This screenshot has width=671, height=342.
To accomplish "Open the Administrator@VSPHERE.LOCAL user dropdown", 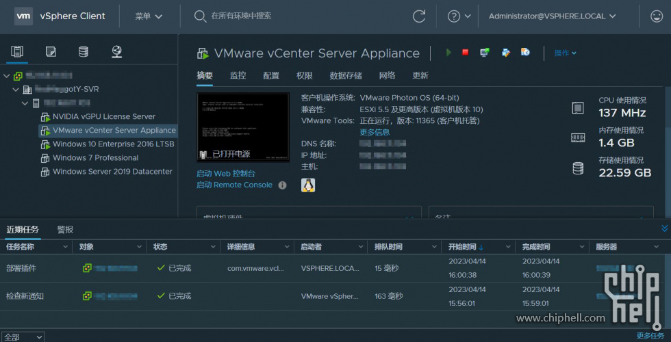I will (x=553, y=16).
